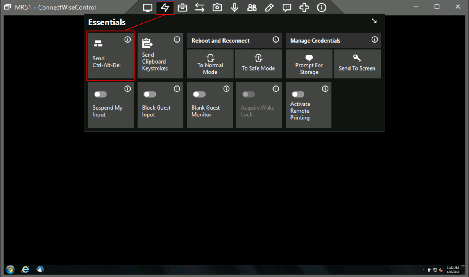Viewport: 469px width, 277px height.
Task: Collapse the Essentials panel with corner arrow
Action: [x=374, y=21]
